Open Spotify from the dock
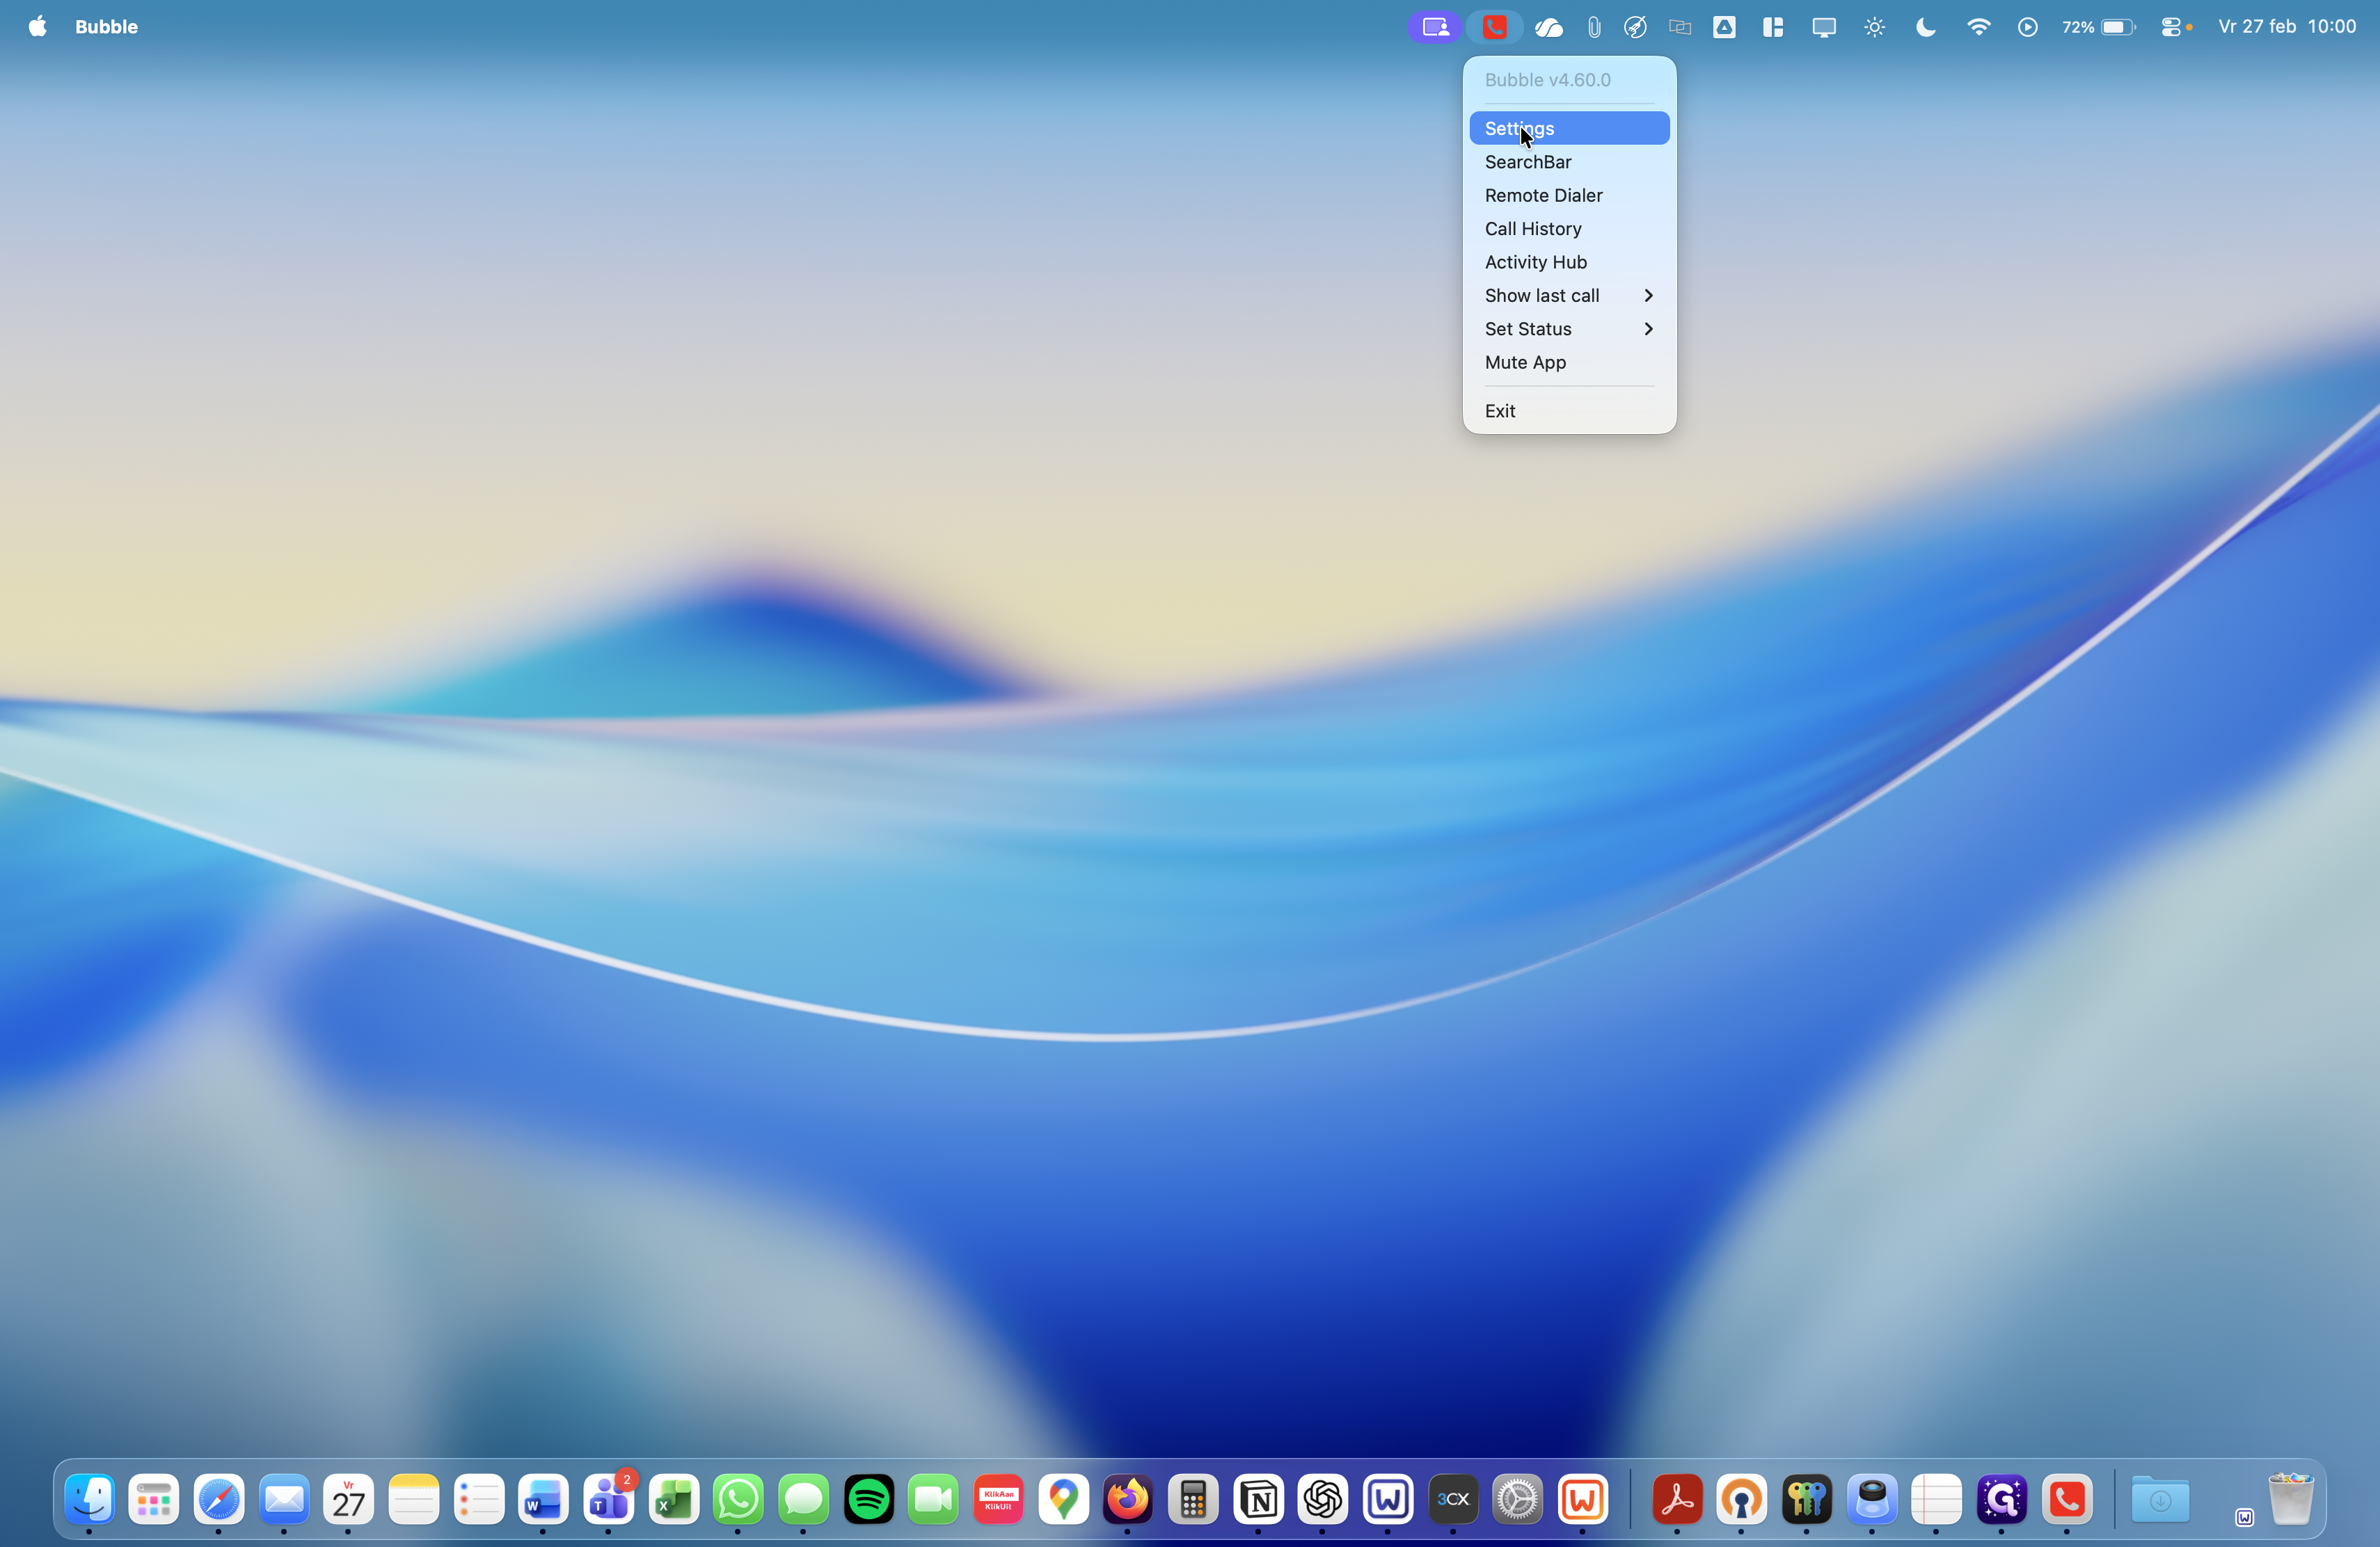The image size is (2380, 1547). (x=868, y=1498)
